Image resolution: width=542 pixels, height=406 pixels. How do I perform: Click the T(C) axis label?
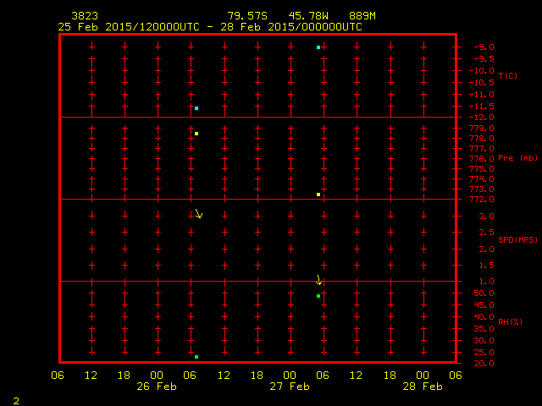click(x=508, y=76)
